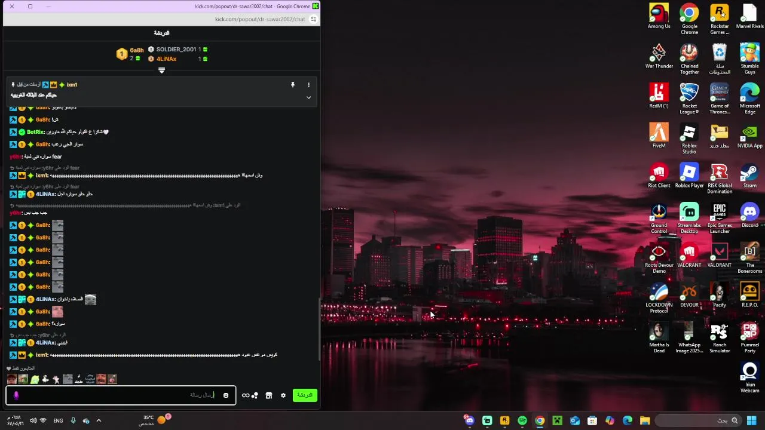Open File Explorer from the taskbar
This screenshot has height=430, width=765.
click(645, 420)
